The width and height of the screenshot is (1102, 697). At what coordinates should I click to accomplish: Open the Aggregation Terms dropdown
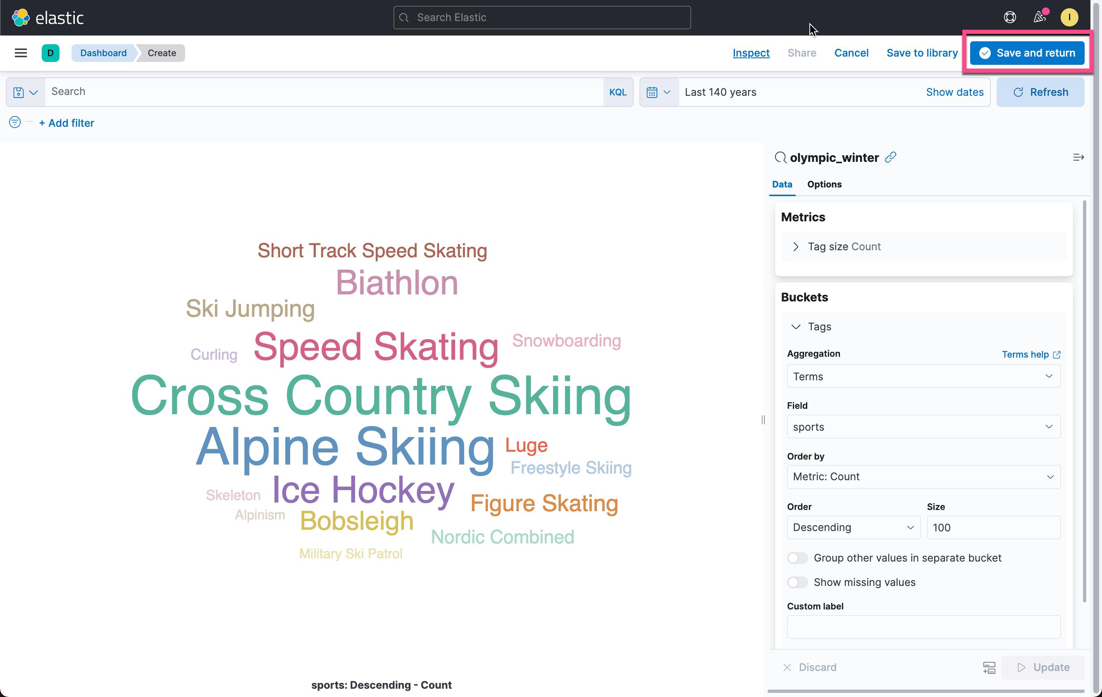[923, 376]
